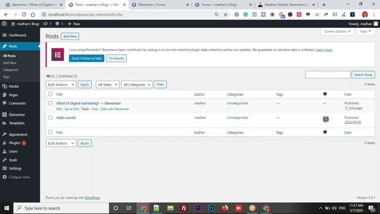The image size is (380, 214).
Task: Toggle the footer Title select-all checkbox
Action: [50, 132]
